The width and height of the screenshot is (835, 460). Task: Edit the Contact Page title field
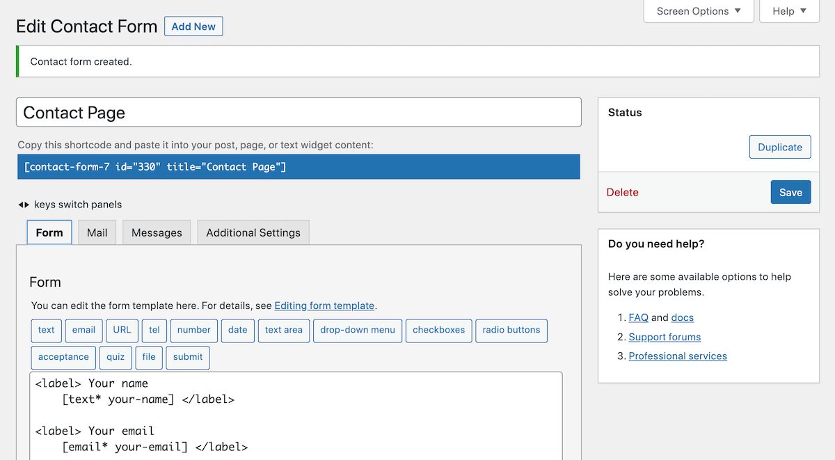pos(299,112)
